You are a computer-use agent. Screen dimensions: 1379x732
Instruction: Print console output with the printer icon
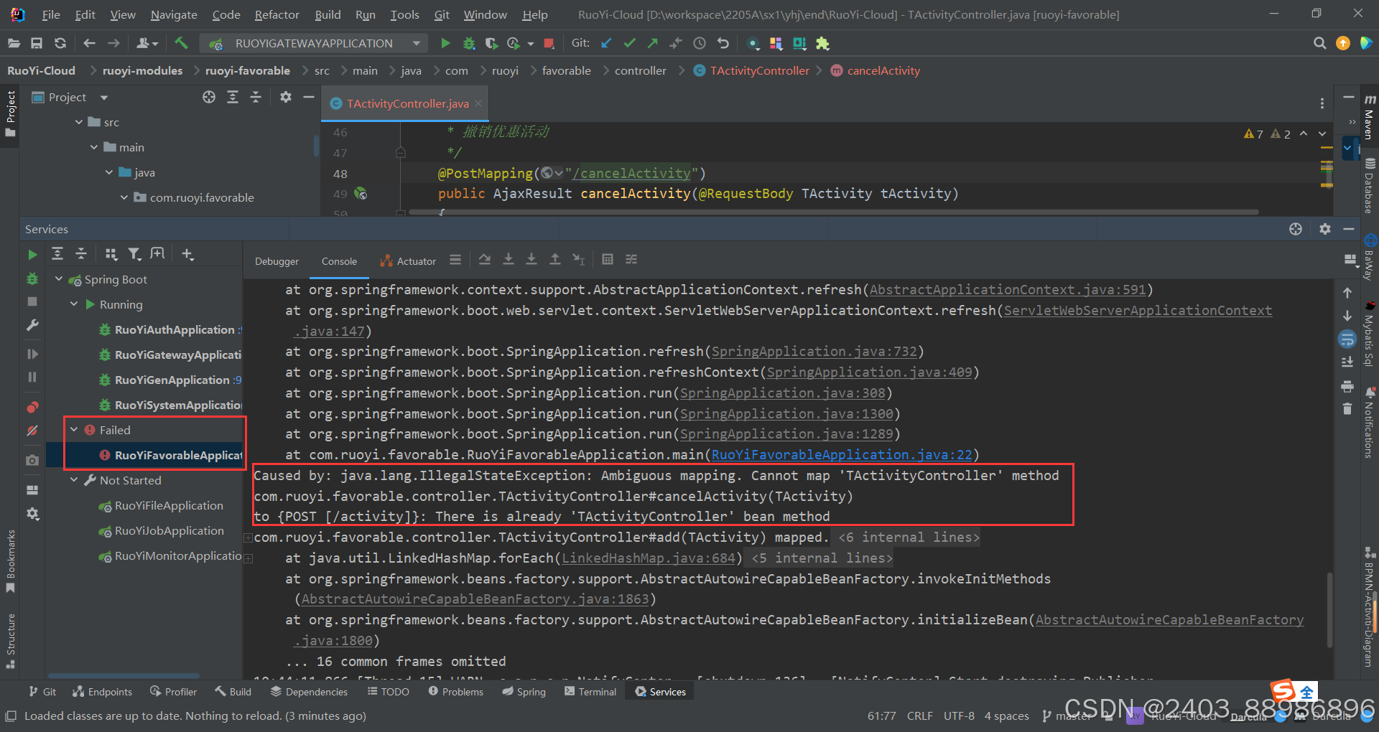1347,387
